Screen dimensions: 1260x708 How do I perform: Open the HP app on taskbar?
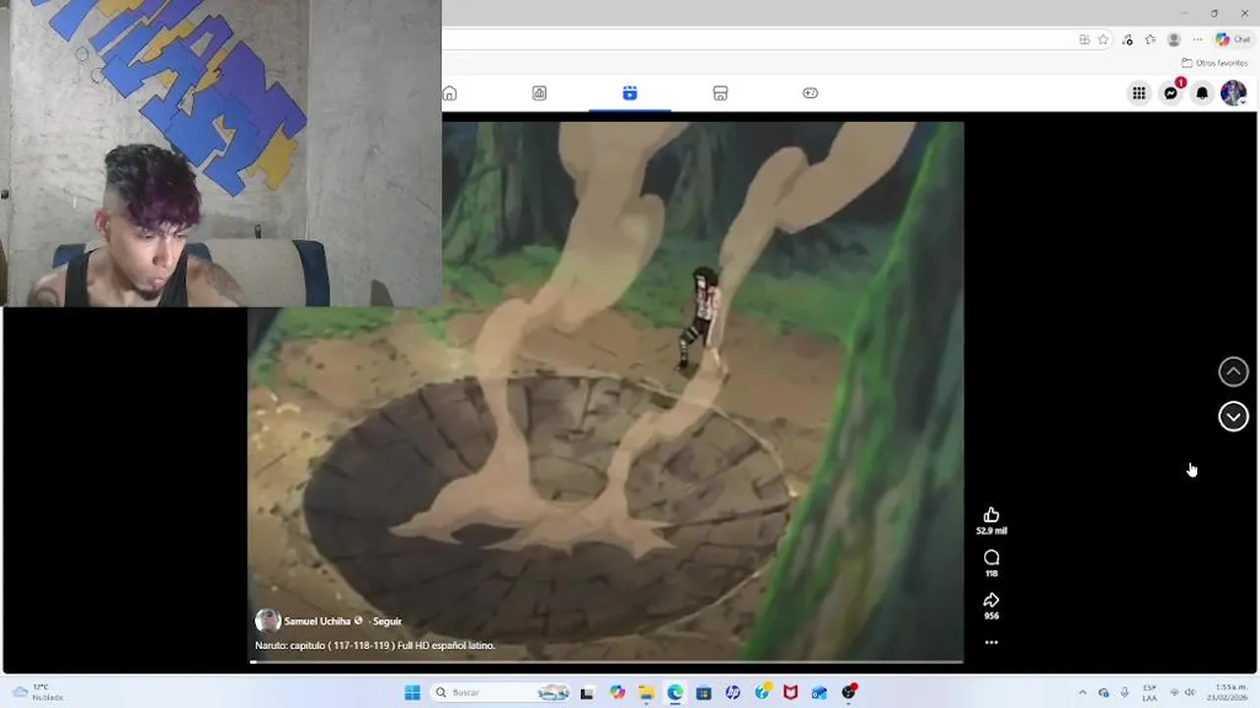[x=732, y=692]
